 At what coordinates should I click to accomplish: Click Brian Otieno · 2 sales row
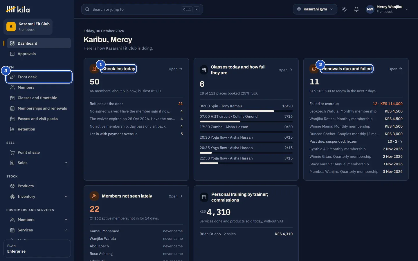[246, 234]
